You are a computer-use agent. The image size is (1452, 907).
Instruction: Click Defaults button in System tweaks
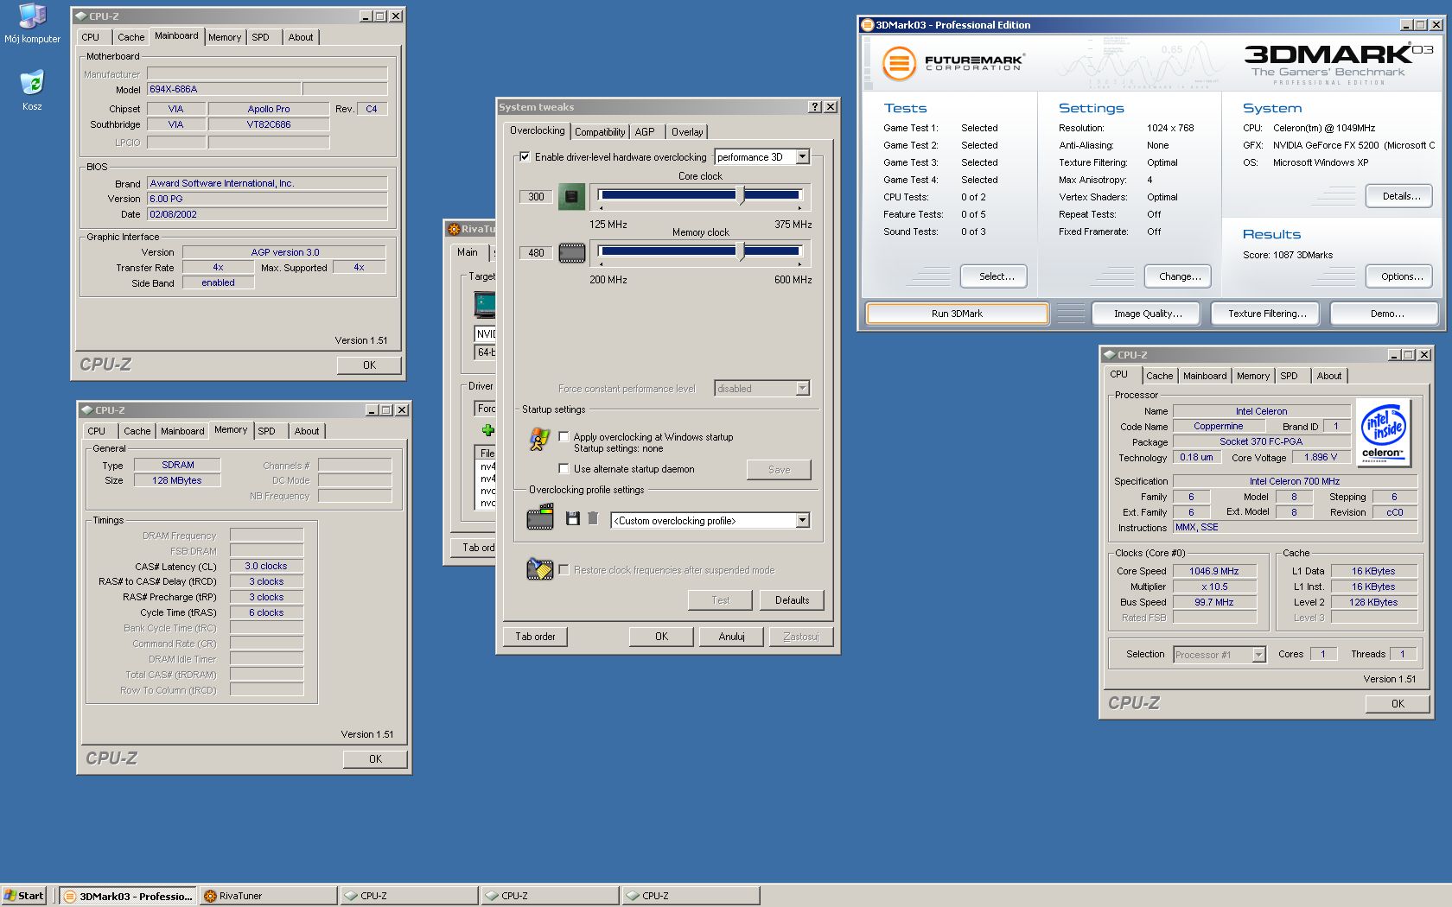pos(792,600)
